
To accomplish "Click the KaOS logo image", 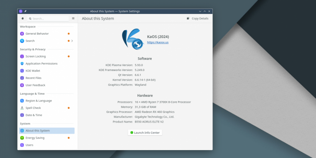I will (x=133, y=39).
